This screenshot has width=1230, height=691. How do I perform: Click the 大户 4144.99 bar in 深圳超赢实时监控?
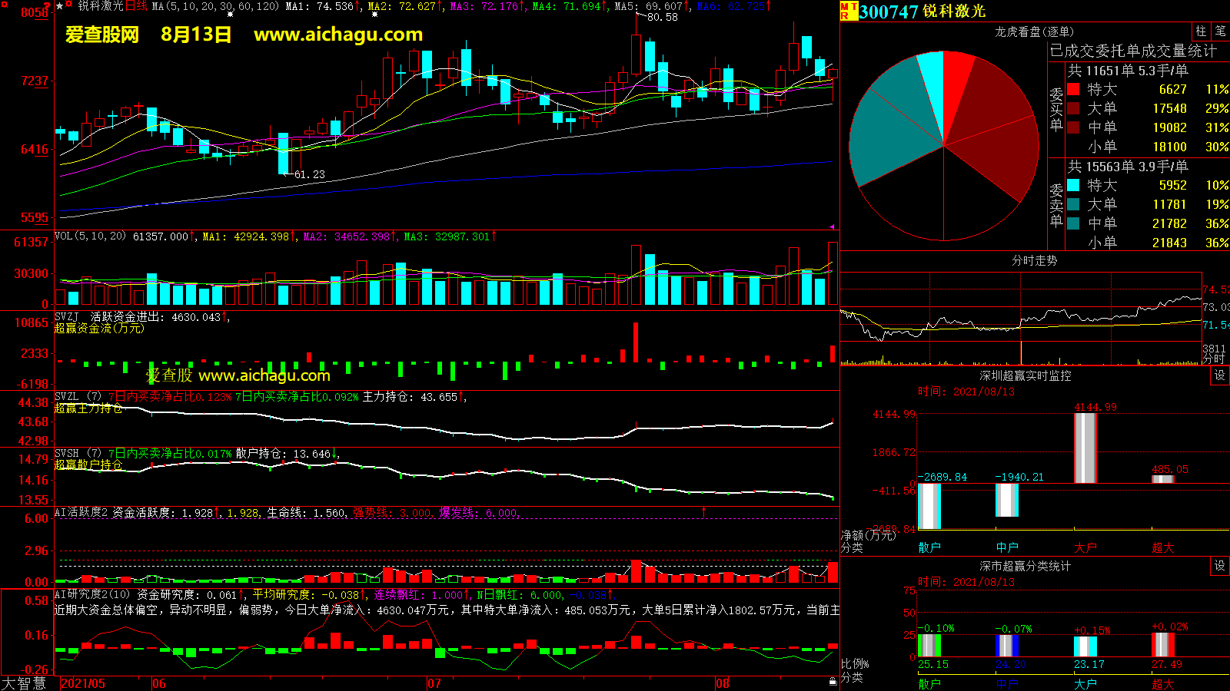coord(1085,448)
